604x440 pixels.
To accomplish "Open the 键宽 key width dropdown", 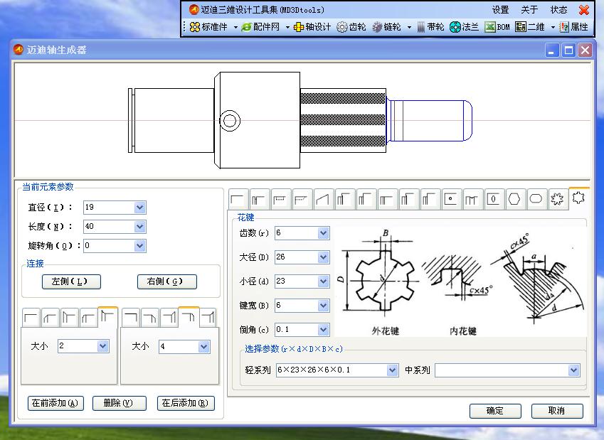I will point(323,306).
